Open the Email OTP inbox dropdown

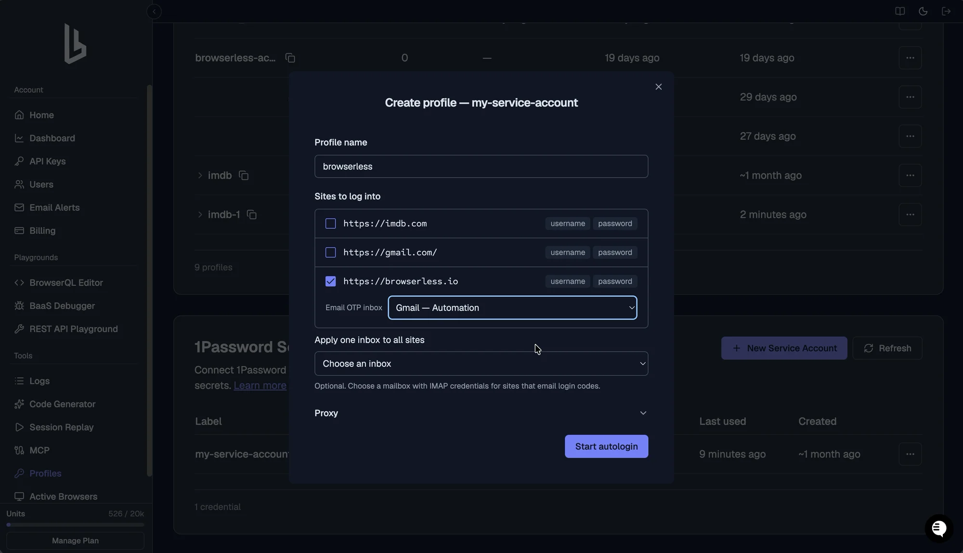tap(512, 308)
